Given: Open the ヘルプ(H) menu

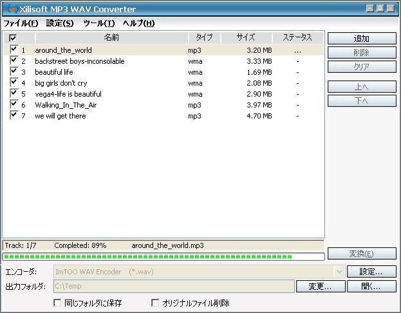Looking at the screenshot, I should coord(138,23).
